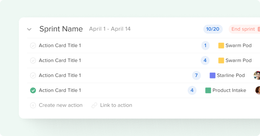Select the point badge showing 1

[205, 46]
